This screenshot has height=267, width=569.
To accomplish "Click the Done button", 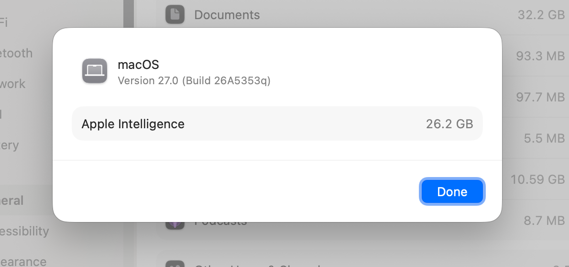I will [x=452, y=191].
